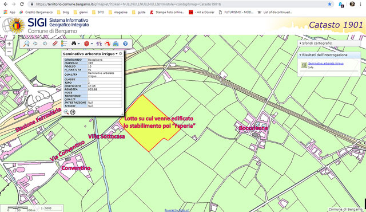This screenshot has height=212, width=366.
Task: Close the parcel info popup
Action: point(121,54)
